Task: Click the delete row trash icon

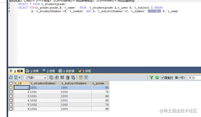Action: 68,78
